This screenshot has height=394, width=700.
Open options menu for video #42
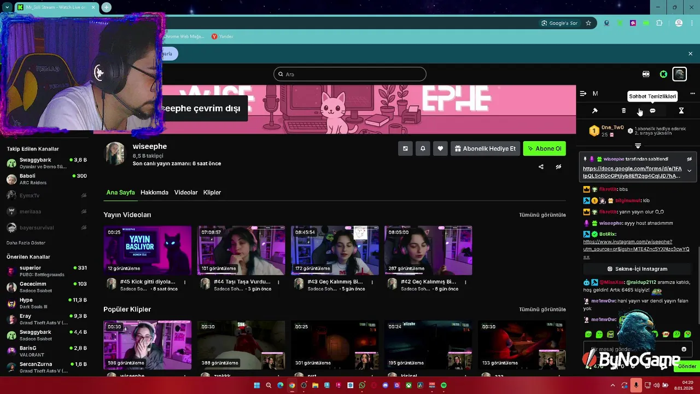click(x=465, y=282)
